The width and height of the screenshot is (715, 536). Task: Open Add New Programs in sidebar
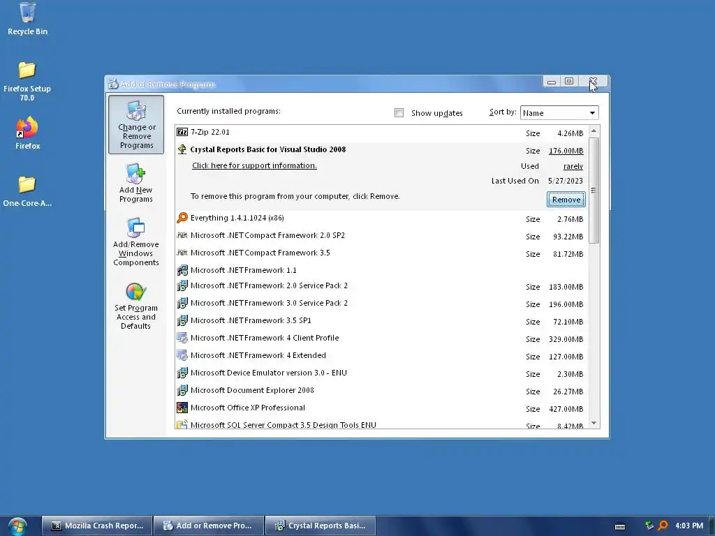pos(136,183)
